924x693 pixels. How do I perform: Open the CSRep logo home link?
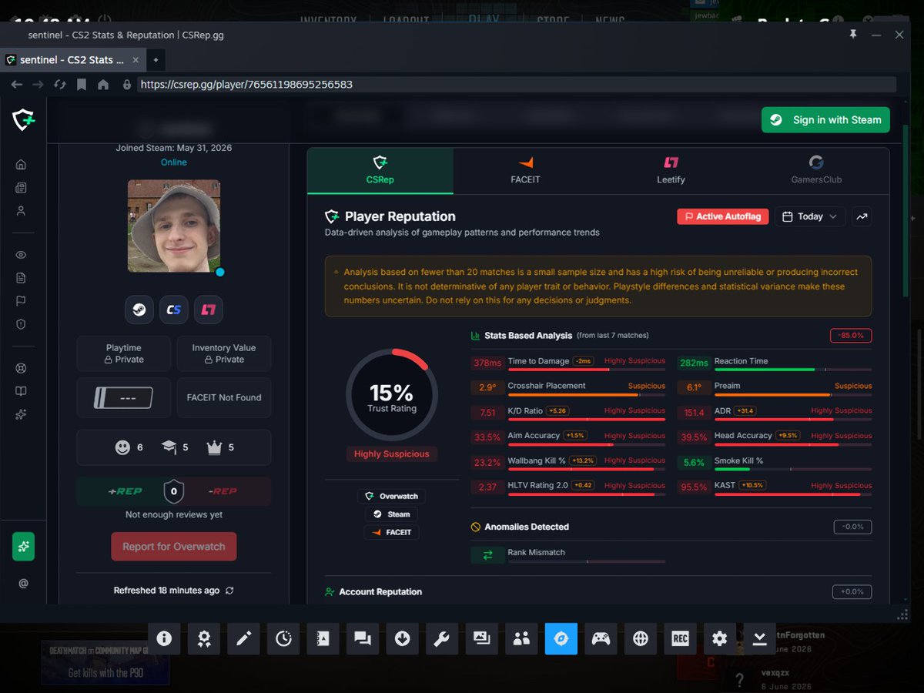[x=23, y=119]
